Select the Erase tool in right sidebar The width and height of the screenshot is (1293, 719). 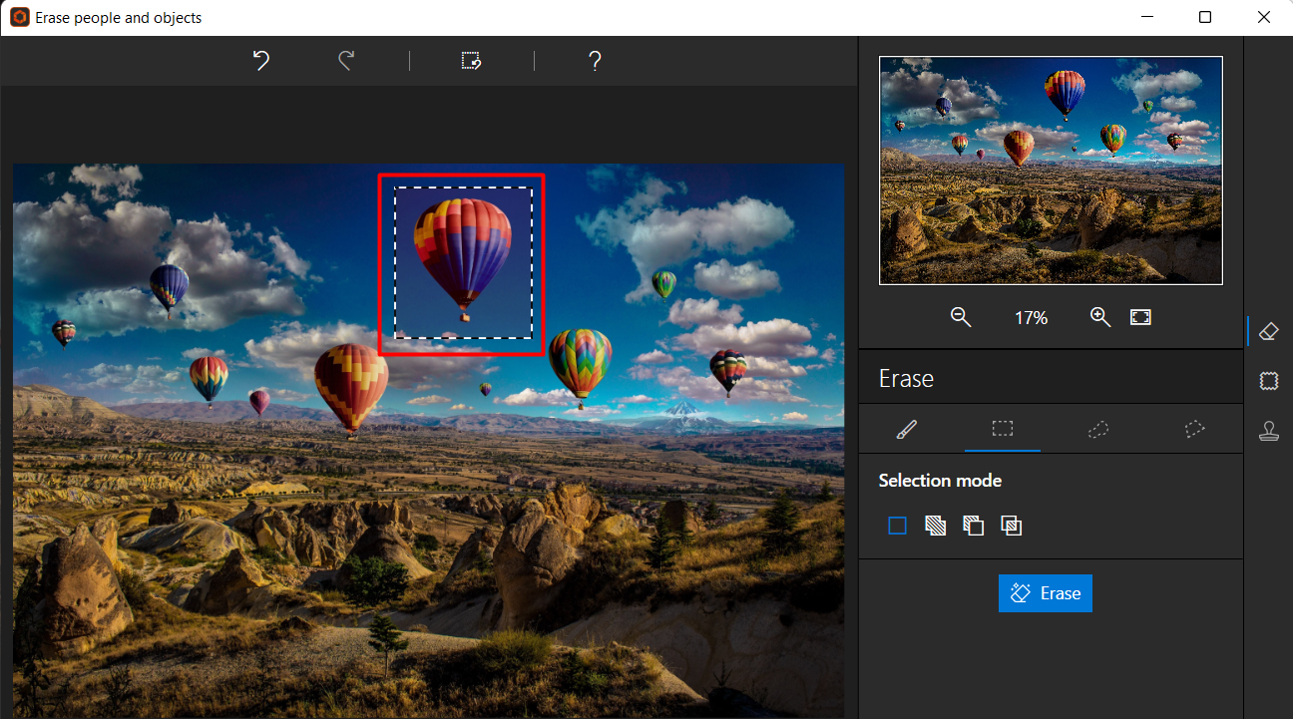tap(1269, 331)
